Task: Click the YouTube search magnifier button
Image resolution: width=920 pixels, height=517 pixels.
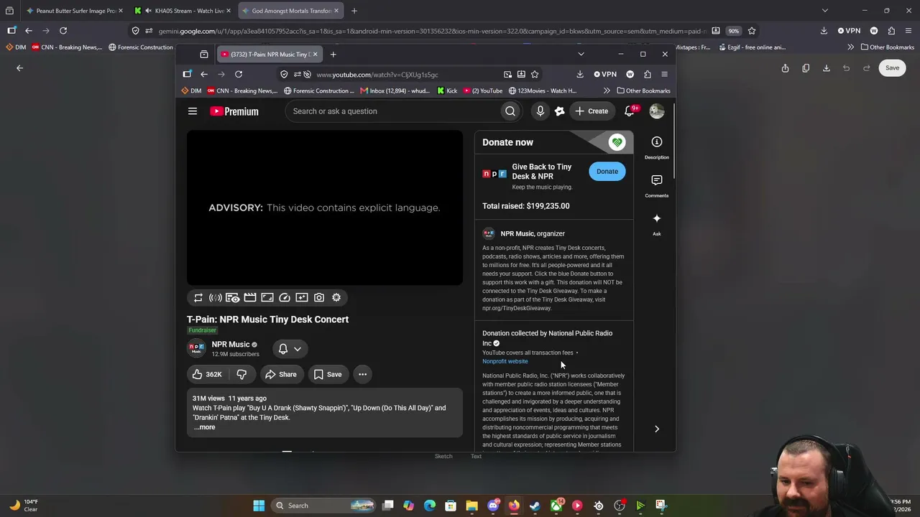Action: pos(510,111)
